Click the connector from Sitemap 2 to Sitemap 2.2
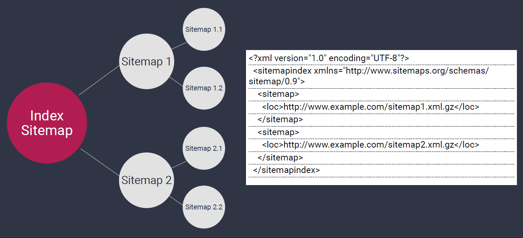The image size is (523, 238). 176,200
